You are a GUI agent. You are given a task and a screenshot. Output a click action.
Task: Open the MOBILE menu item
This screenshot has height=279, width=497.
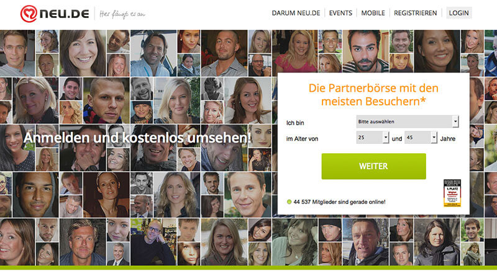373,13
